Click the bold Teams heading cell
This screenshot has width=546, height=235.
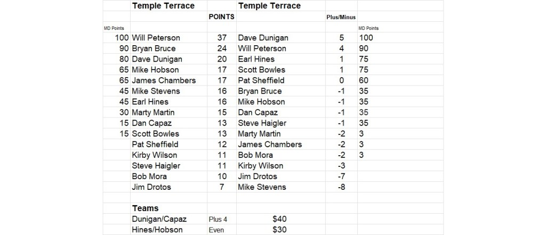[x=145, y=208]
